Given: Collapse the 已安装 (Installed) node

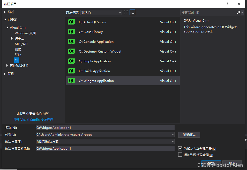Looking at the screenshot, I should (5, 19).
